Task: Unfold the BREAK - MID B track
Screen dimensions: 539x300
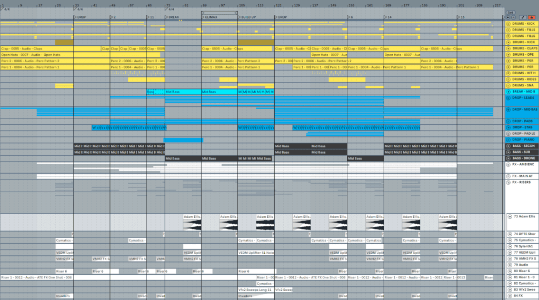Action: [x=508, y=92]
